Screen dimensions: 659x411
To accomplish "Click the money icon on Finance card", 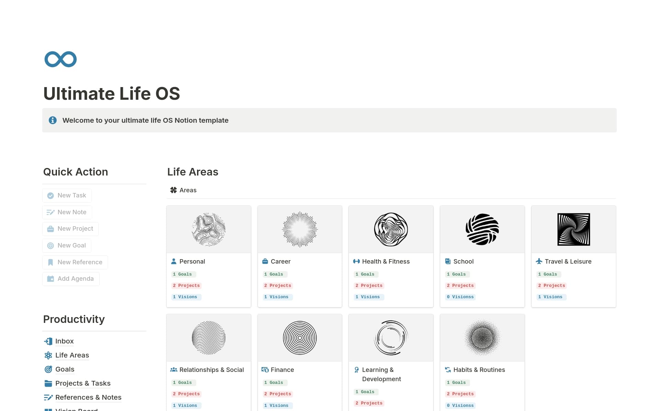I will point(265,370).
